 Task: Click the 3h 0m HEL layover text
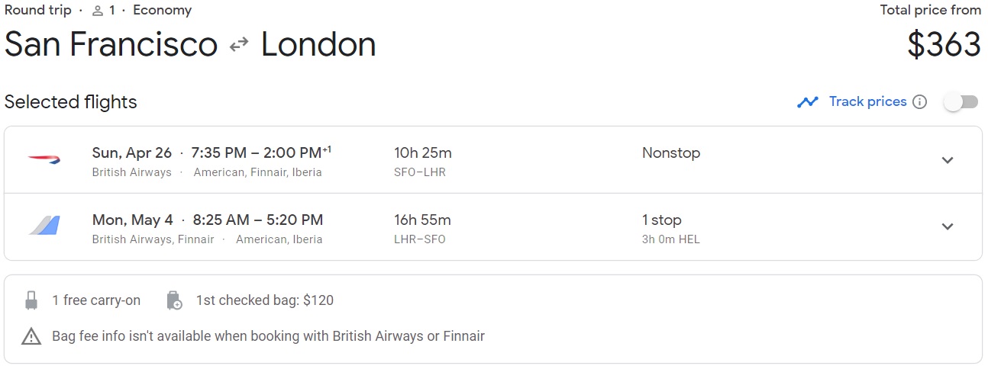click(x=670, y=239)
